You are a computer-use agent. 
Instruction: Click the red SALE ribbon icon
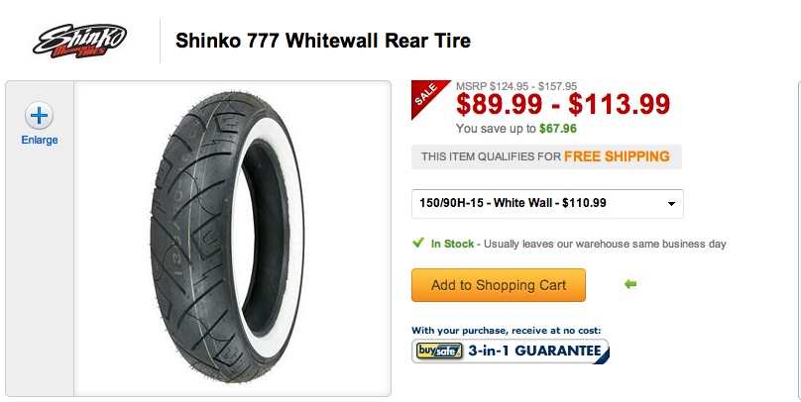click(427, 96)
